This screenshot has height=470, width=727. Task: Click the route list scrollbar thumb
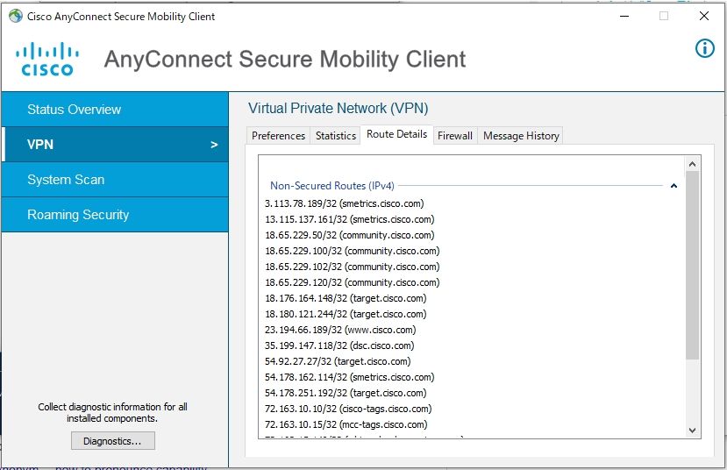click(x=692, y=265)
